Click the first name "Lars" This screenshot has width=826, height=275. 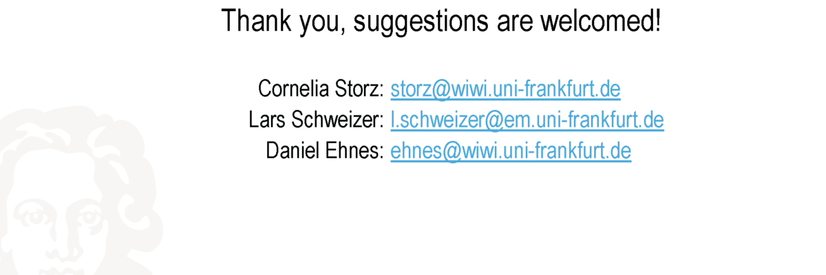pyautogui.click(x=268, y=120)
